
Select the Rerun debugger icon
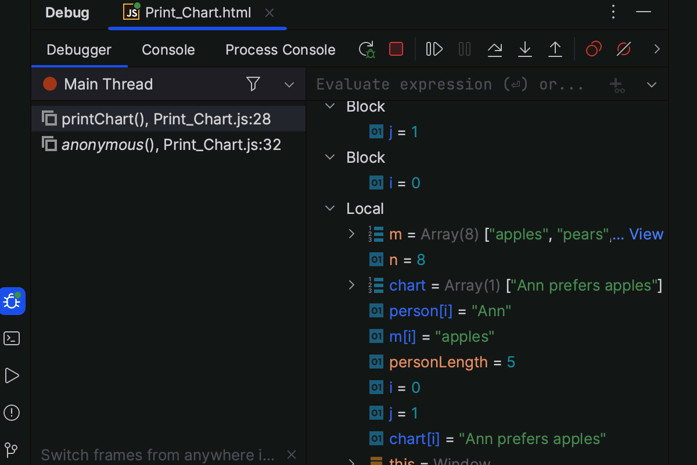tap(367, 49)
